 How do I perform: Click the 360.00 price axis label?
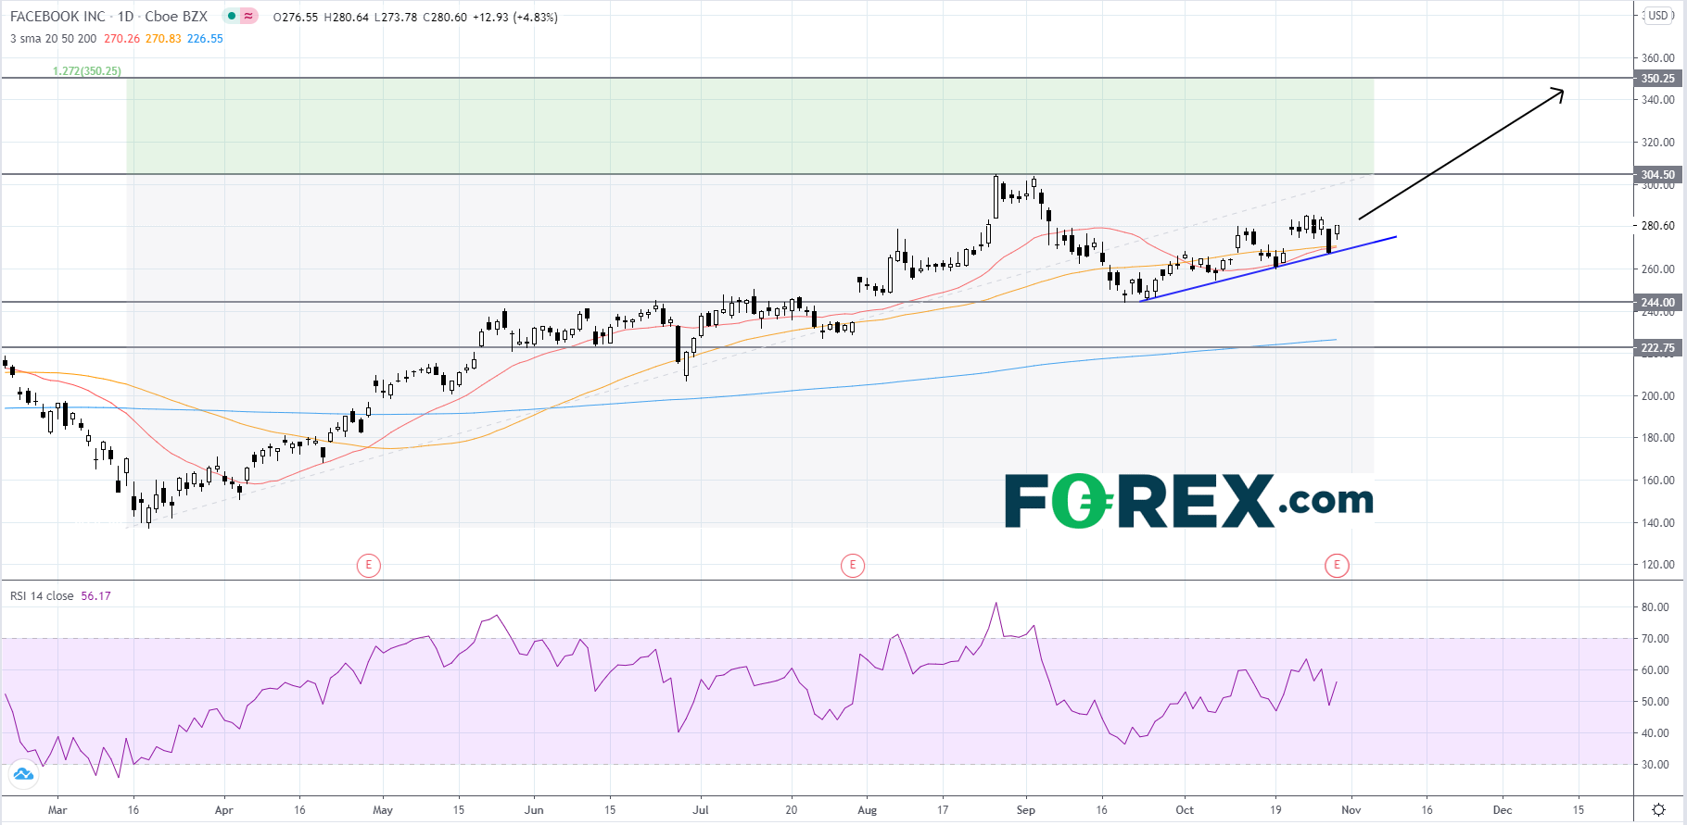tap(1657, 57)
